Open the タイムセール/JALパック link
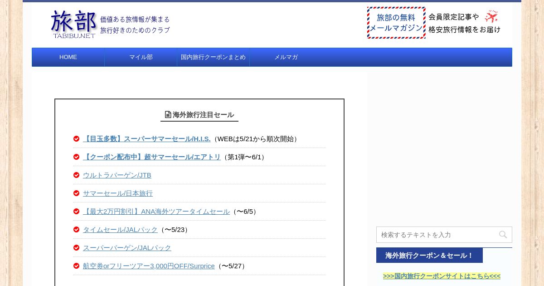The height and width of the screenshot is (286, 544). click(x=120, y=230)
